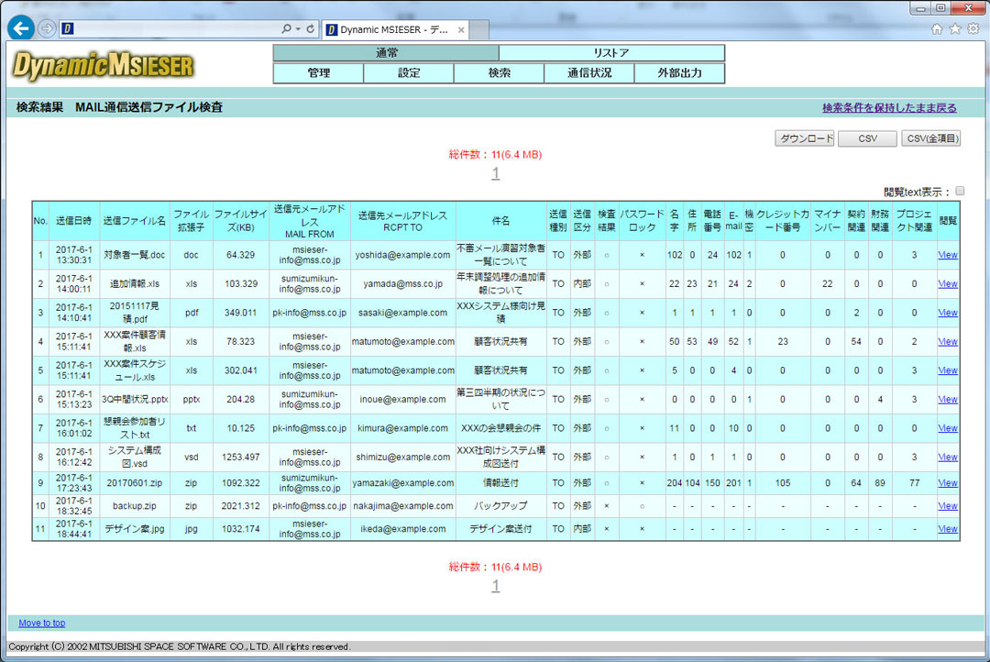Select file size 1253.497 cell
Viewport: 990px width, 662px height.
click(240, 458)
